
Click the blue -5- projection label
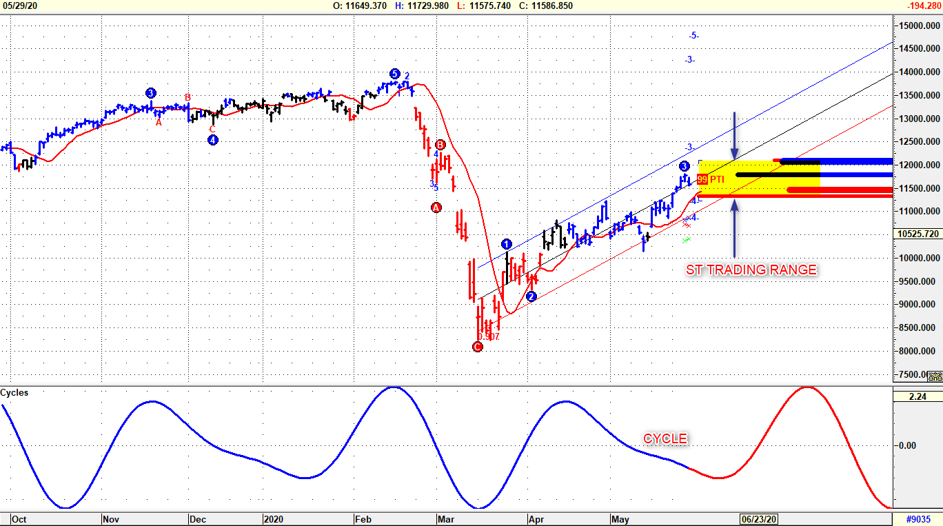693,35
